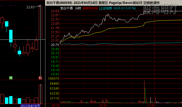
Task: Click the 星期五 weekday label
Action: tap(103, 3)
